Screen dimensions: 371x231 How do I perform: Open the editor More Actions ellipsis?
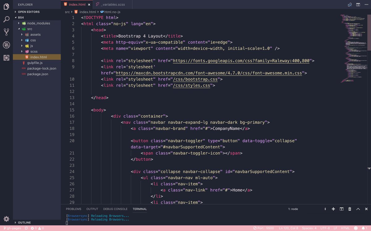[366, 5]
